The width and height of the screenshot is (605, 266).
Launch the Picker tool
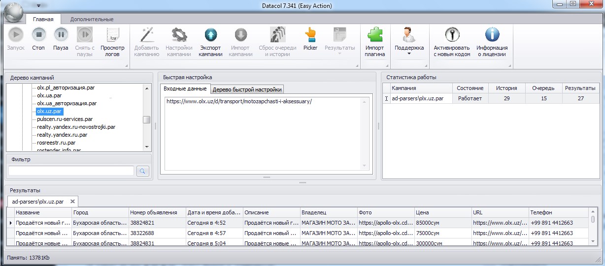(x=310, y=35)
